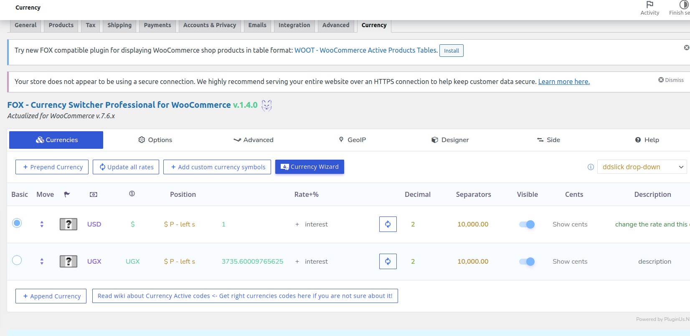The width and height of the screenshot is (690, 336).
Task: Click the Finish setup half-circle icon
Action: (x=684, y=5)
